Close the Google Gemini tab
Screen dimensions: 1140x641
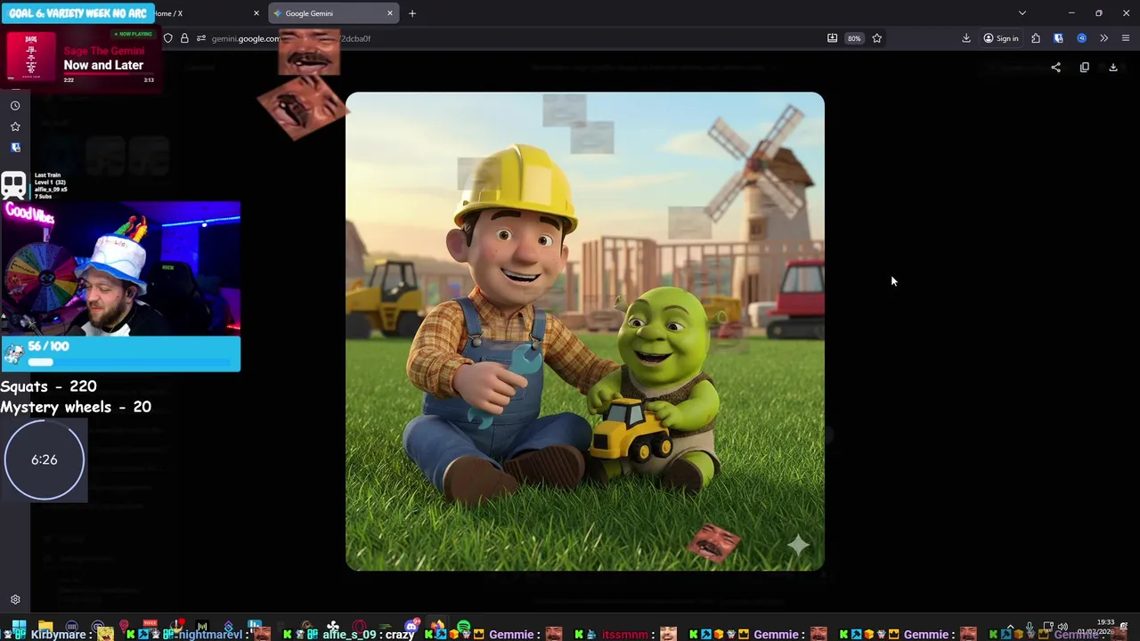(389, 13)
